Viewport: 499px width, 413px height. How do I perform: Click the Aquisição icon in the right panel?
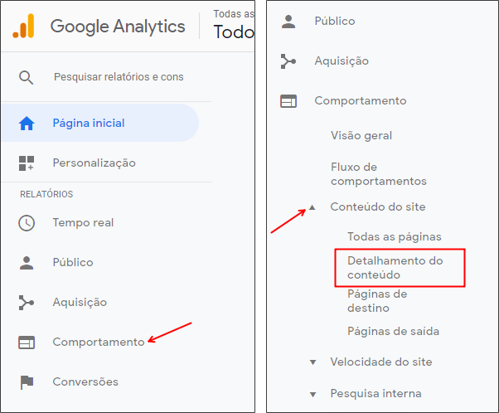coord(288,61)
